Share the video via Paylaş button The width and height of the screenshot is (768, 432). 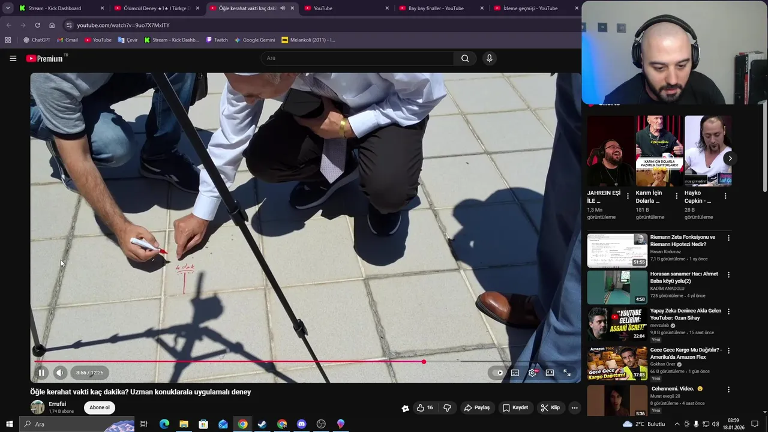click(x=477, y=407)
